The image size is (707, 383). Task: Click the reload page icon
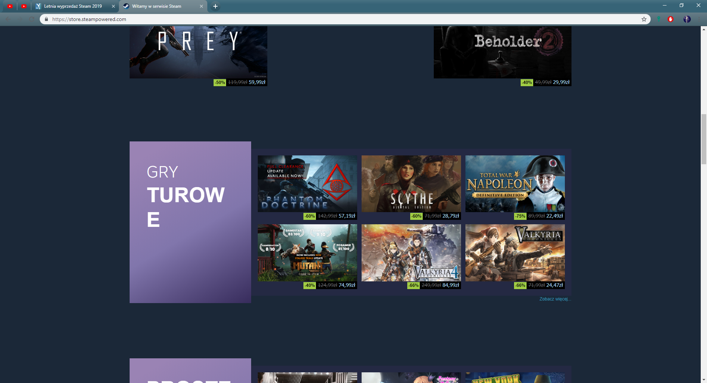pyautogui.click(x=32, y=19)
